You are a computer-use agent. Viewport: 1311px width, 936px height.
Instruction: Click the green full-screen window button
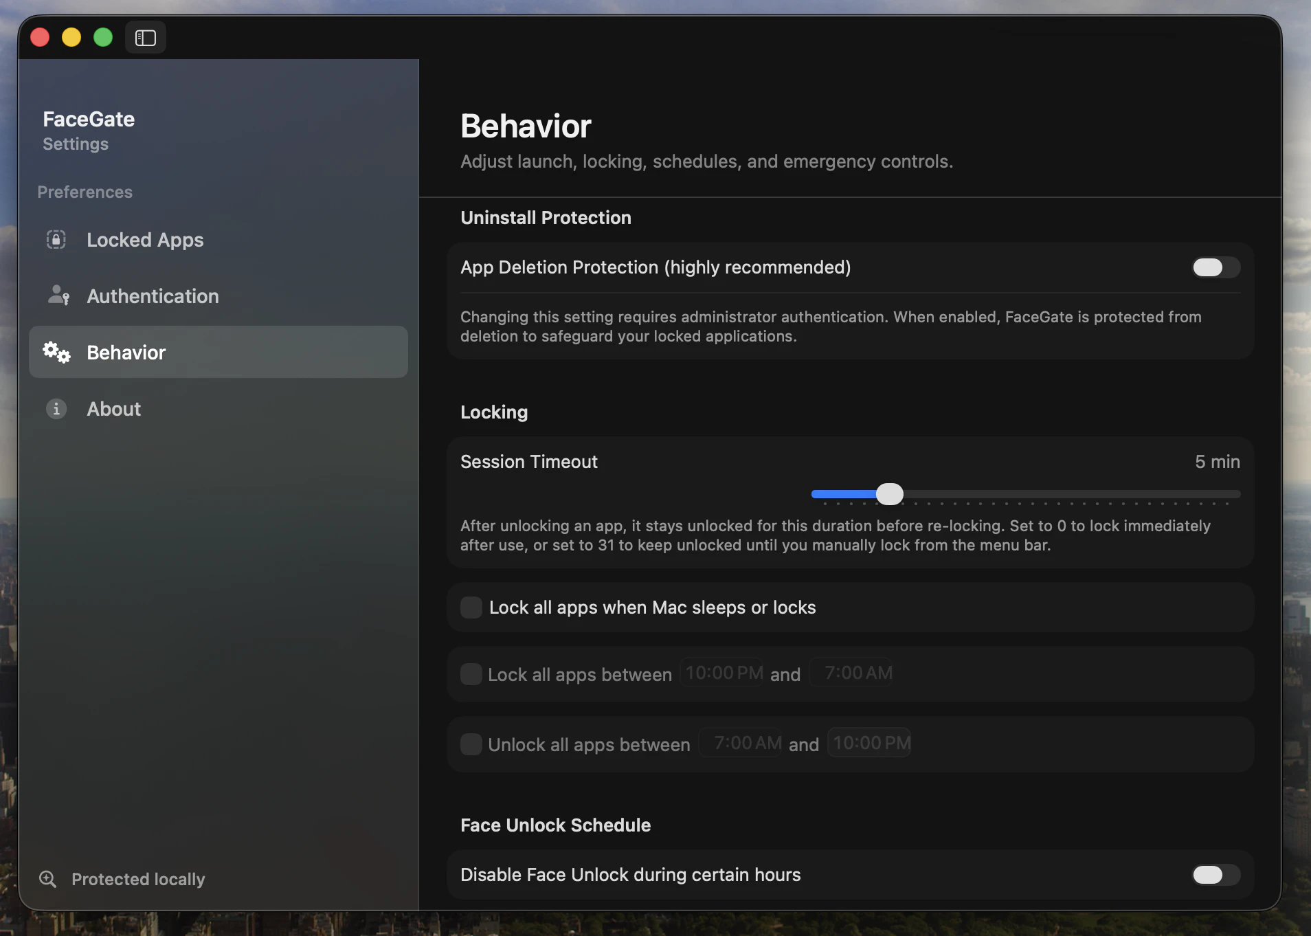pyautogui.click(x=103, y=37)
